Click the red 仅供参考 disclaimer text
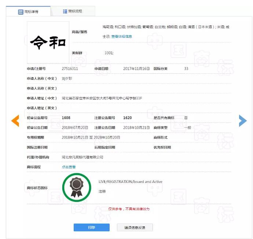The image size is (253, 239). pos(129,209)
